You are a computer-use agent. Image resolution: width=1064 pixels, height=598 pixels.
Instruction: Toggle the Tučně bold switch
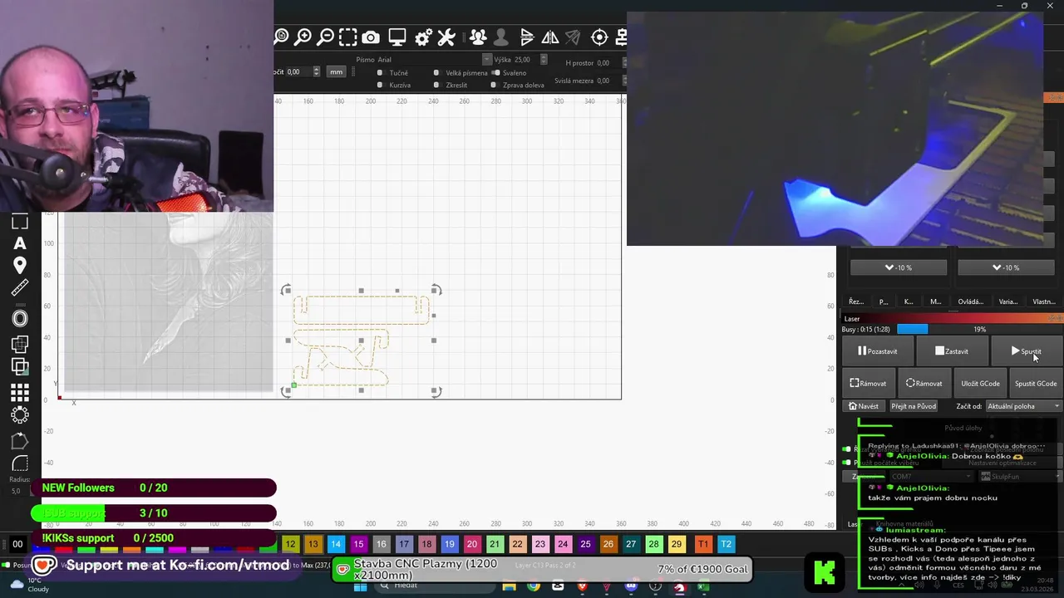tap(380, 73)
